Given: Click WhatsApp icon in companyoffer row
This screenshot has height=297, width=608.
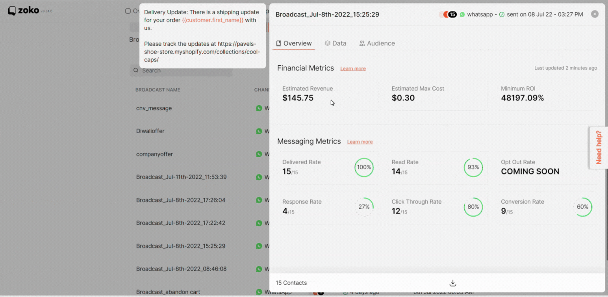Looking at the screenshot, I should (x=259, y=154).
